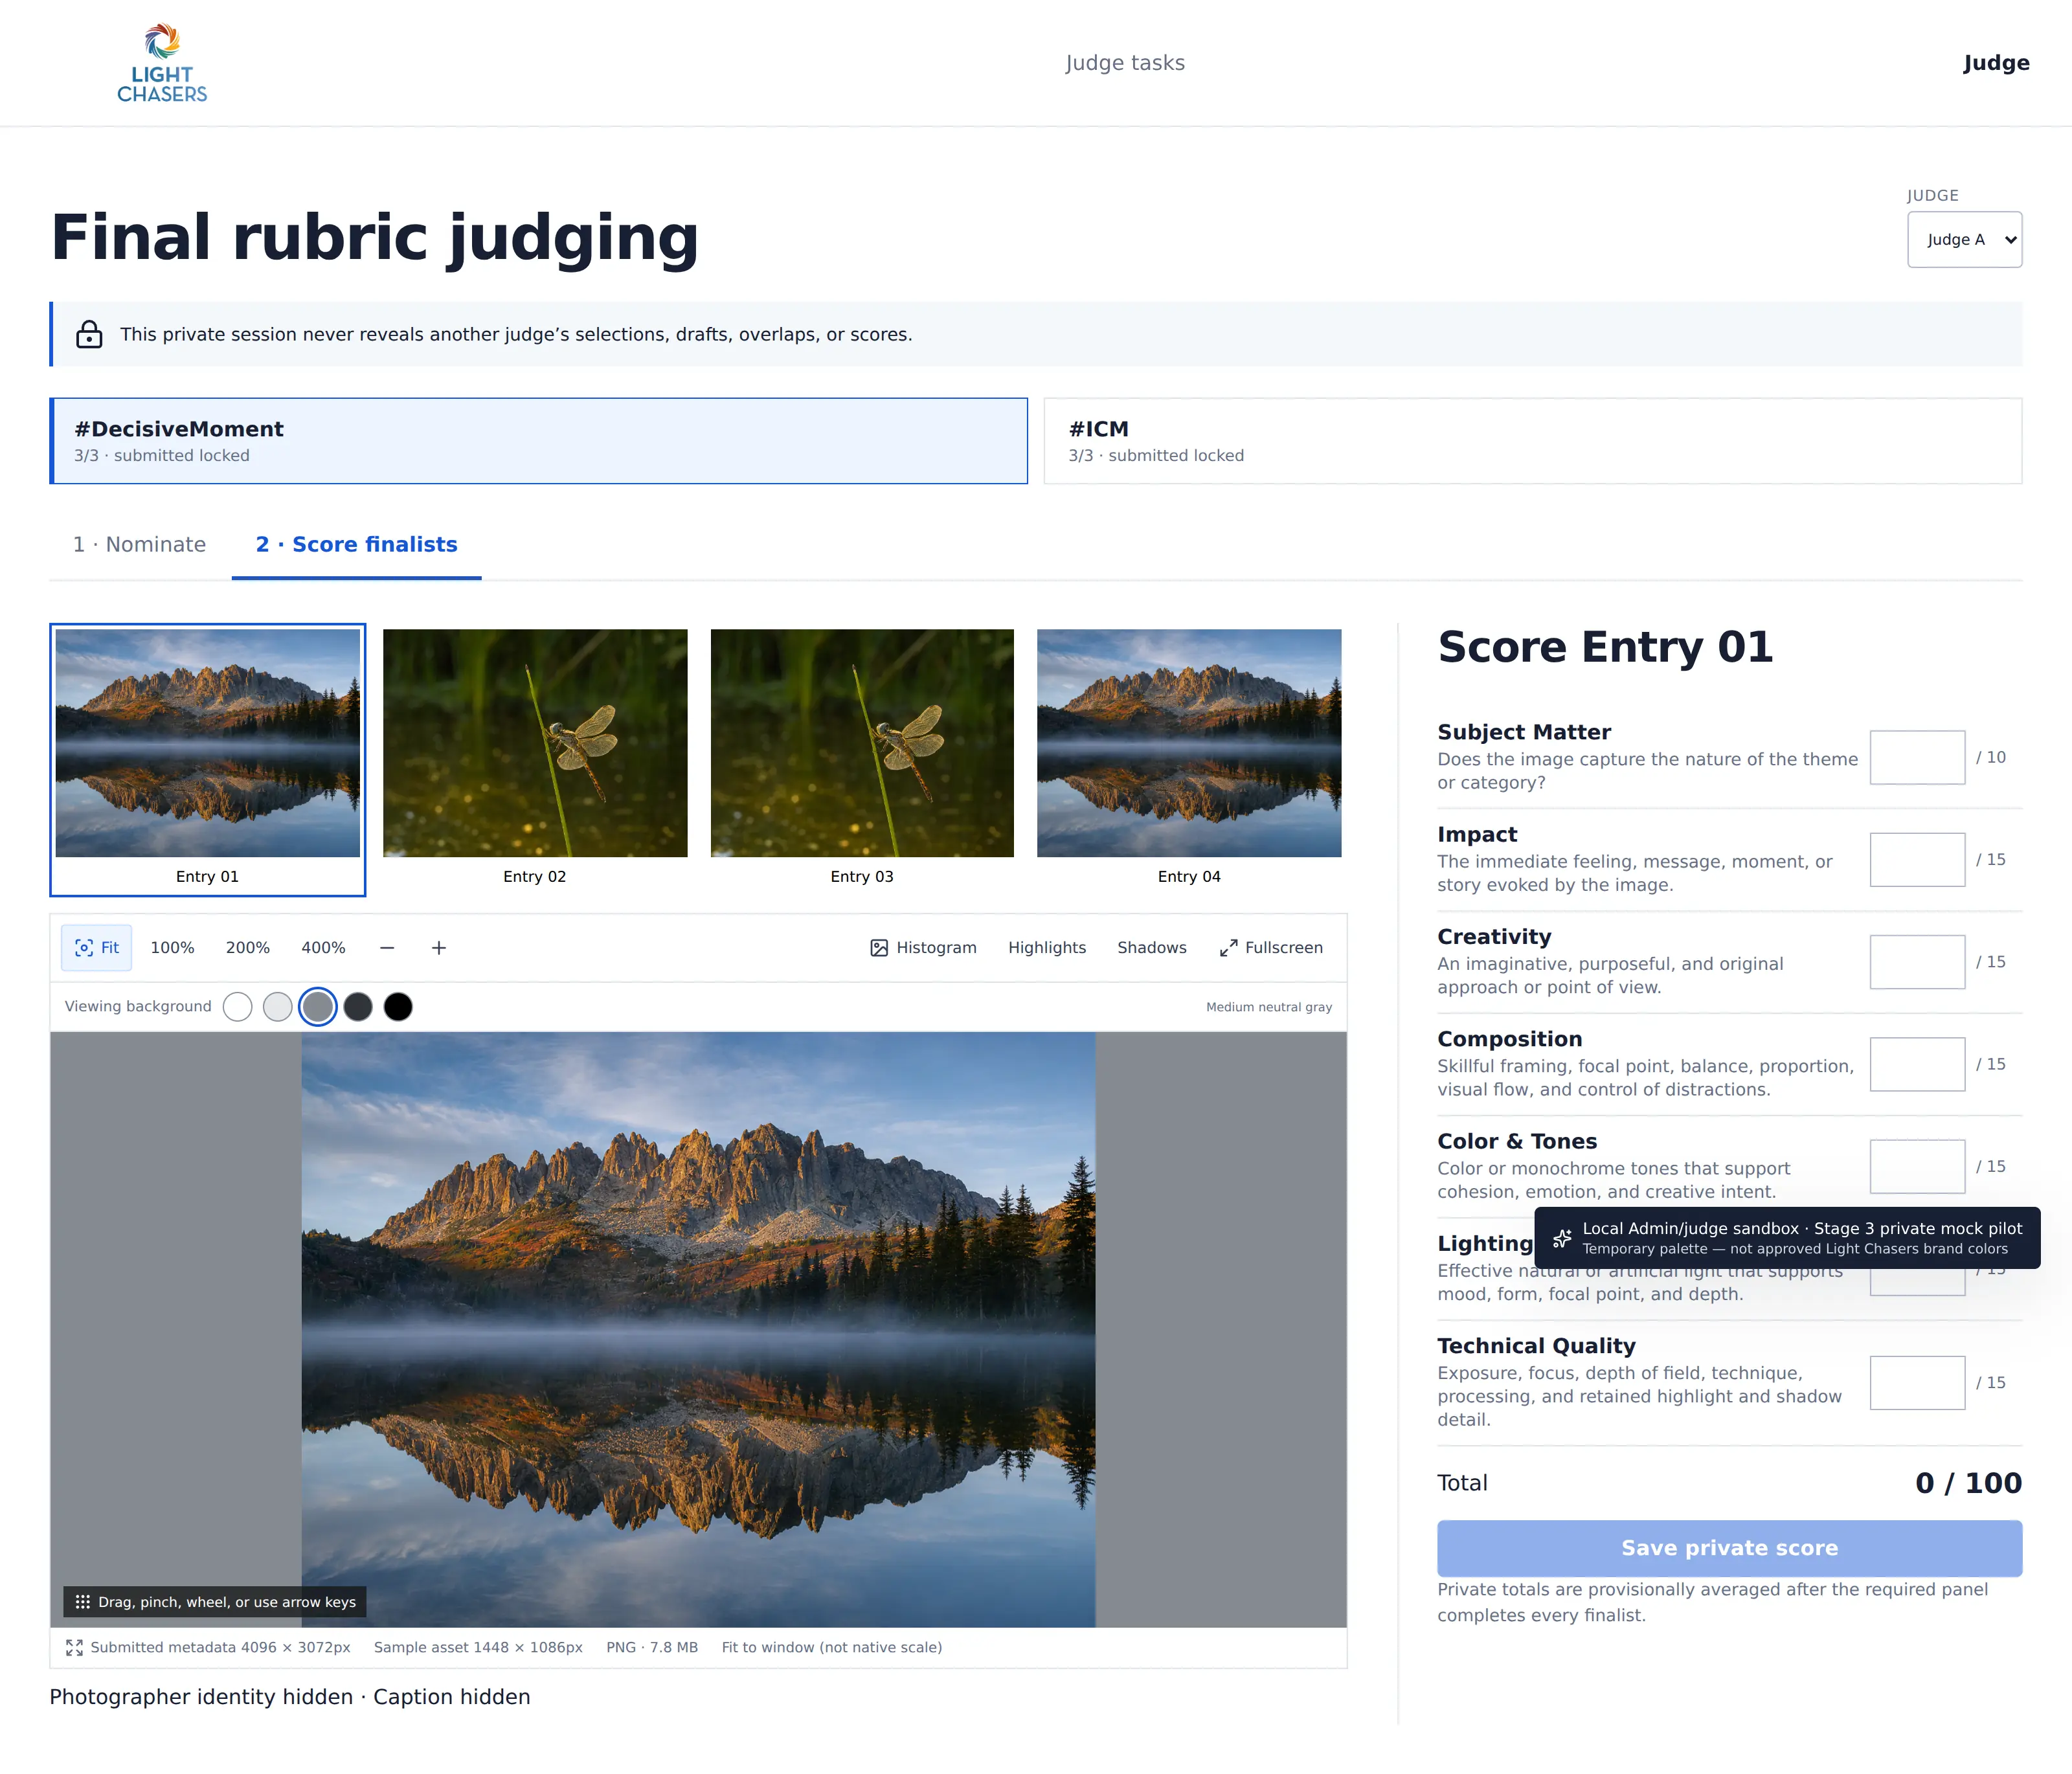Choose the black viewing background swatch
This screenshot has height=1774, width=2072.
[x=398, y=1007]
